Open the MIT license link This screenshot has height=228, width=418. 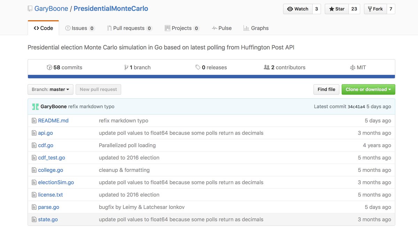[x=358, y=67]
